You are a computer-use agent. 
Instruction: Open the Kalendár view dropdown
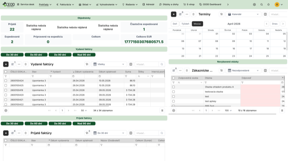243,14
